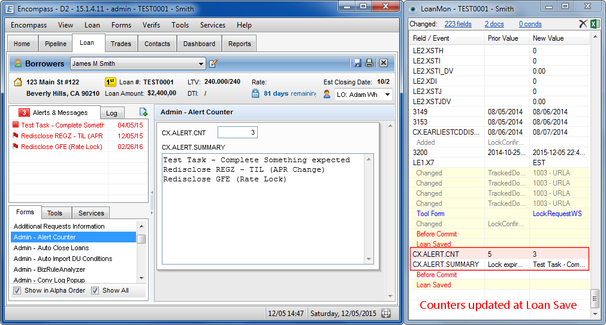Switch to the Home tab
This screenshot has height=325, width=606.
tap(22, 44)
